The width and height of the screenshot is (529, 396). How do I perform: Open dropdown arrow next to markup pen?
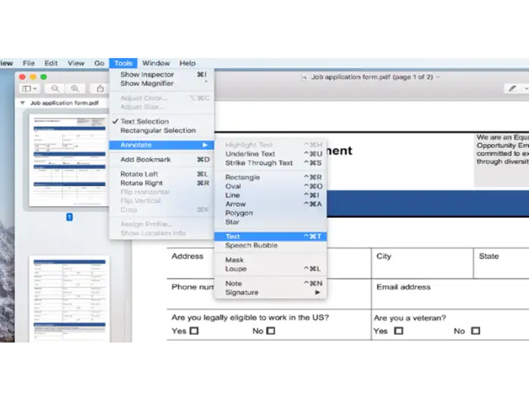(525, 89)
